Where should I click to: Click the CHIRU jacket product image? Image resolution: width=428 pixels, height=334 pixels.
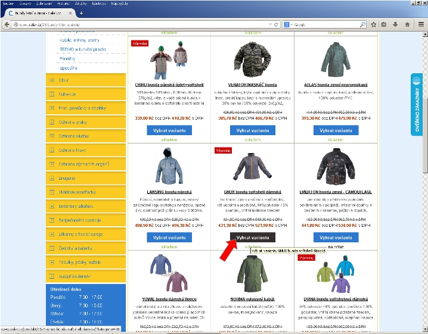[x=169, y=60]
